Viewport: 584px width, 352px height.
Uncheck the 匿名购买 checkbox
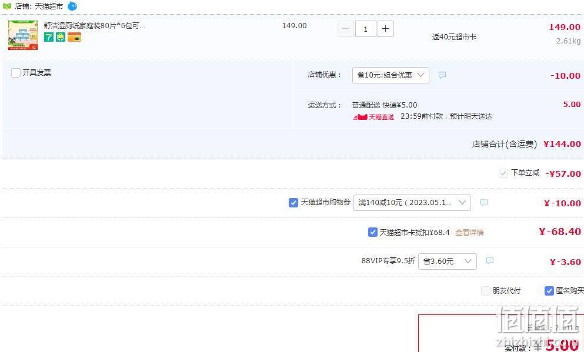[549, 291]
